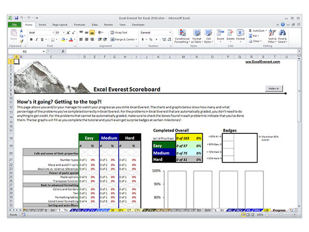Click the AutoSum button
The height and width of the screenshot is (232, 309).
coord(258,31)
